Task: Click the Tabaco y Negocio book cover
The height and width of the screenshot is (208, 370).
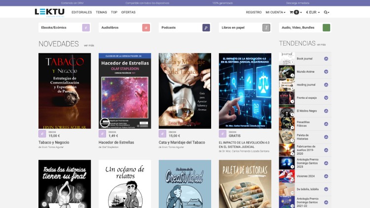Action: [65, 91]
